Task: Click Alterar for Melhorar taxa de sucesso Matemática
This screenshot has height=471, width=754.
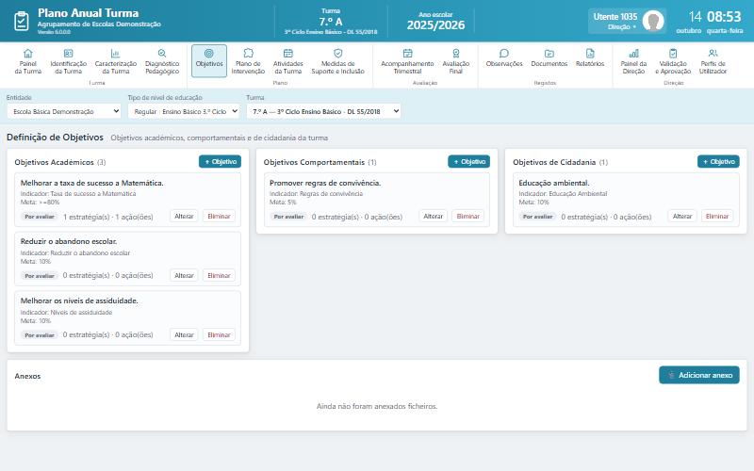Action: click(184, 217)
